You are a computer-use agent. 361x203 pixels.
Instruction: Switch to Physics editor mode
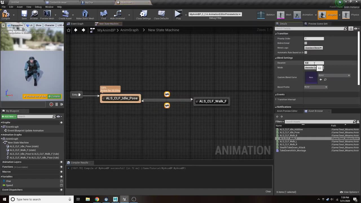tap(351, 15)
